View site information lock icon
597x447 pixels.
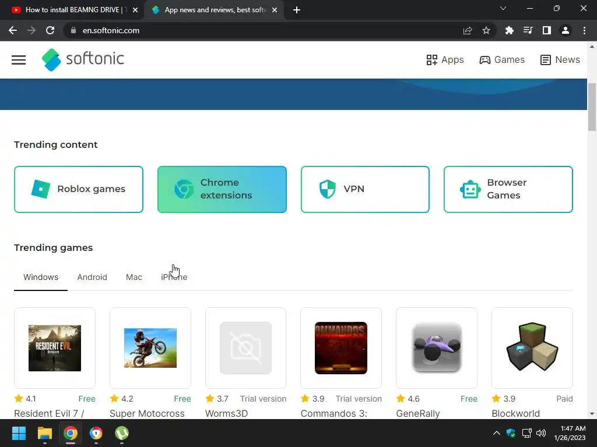coord(73,30)
